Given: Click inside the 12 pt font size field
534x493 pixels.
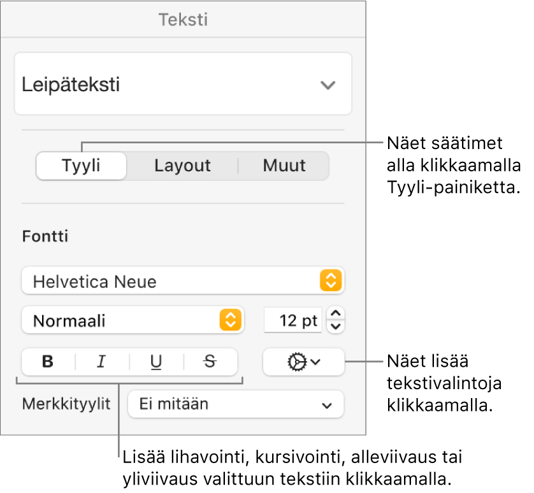Looking at the screenshot, I should [x=293, y=320].
